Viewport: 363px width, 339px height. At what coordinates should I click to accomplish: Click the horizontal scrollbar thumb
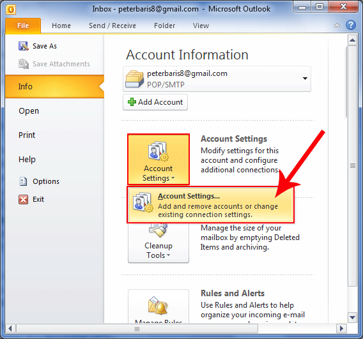[x=137, y=329]
